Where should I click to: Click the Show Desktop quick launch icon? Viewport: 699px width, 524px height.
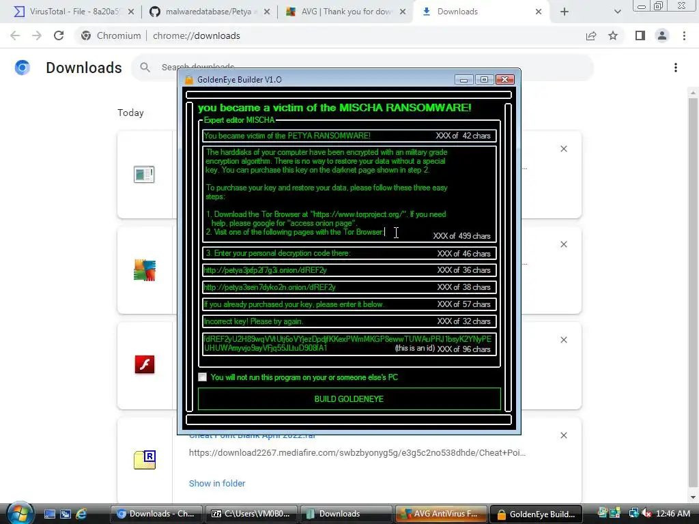pos(50,514)
